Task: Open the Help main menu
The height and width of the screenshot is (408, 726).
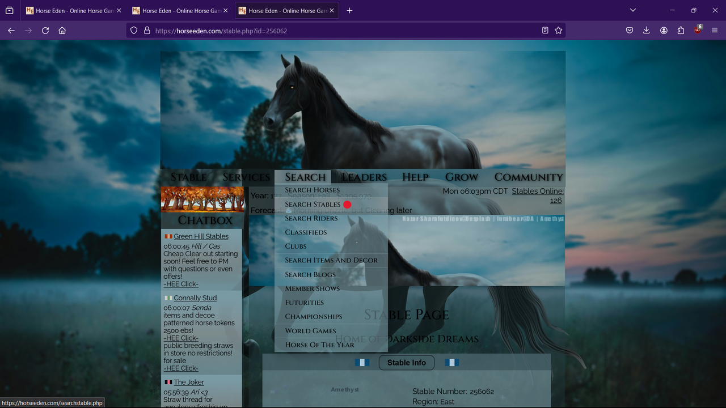Action: click(416, 177)
